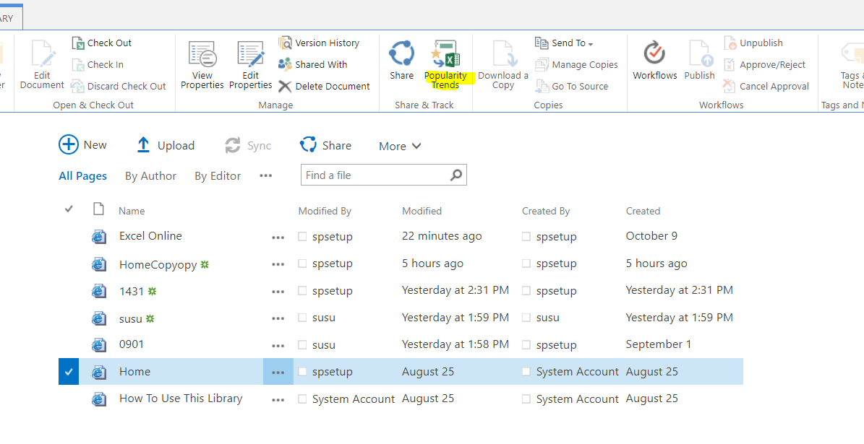Click presence box beside Modified By System Account, How To Use

(x=302, y=399)
